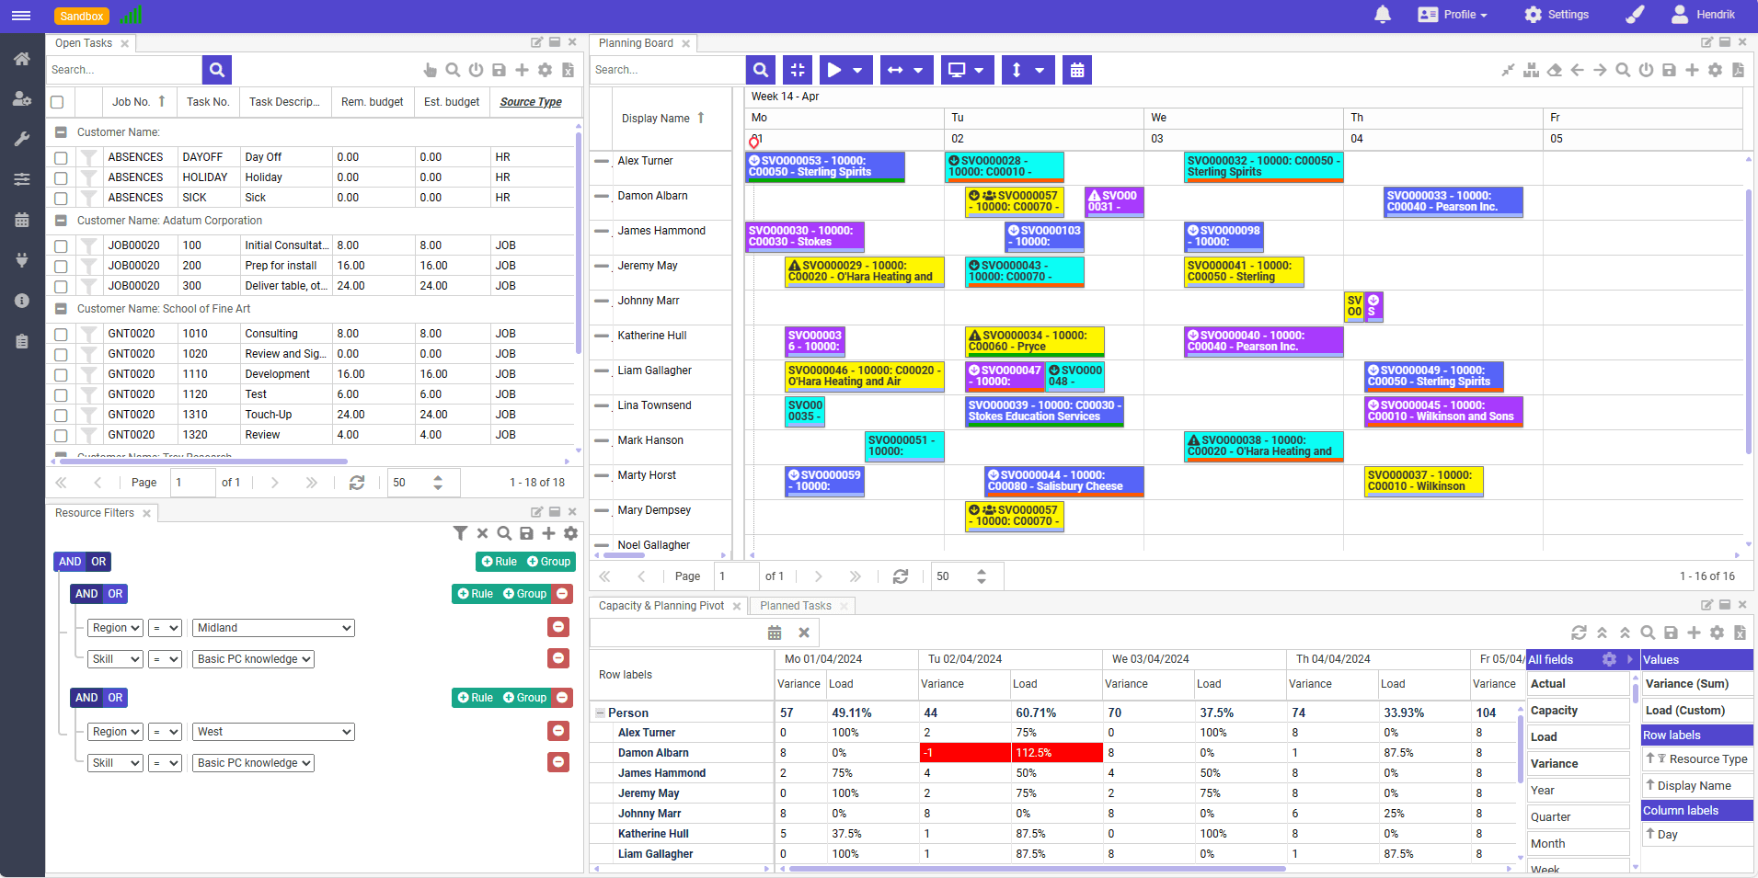Collapse the Adatum Corporation customer group
This screenshot has width=1758, height=878.
coord(61,221)
